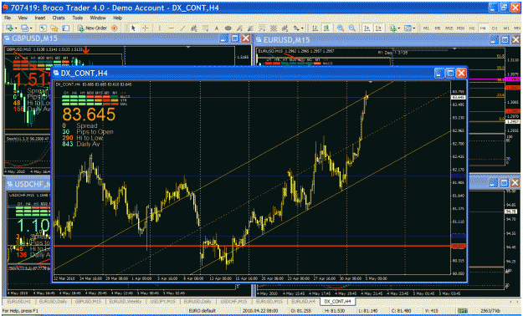Select the Fibonacci retracement tool
This screenshot has width=523, height=316.
pyautogui.click(x=205, y=28)
